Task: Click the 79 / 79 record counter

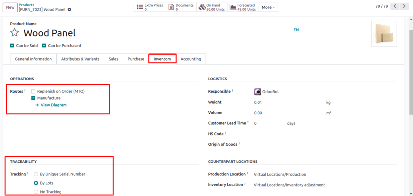Action: click(x=382, y=6)
